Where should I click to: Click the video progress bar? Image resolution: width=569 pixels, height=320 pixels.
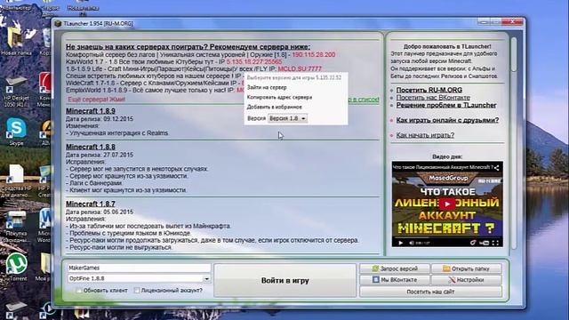pos(447,238)
